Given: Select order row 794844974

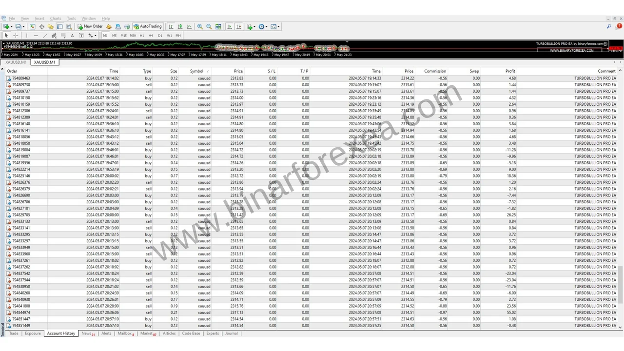Looking at the screenshot, I should (312, 312).
